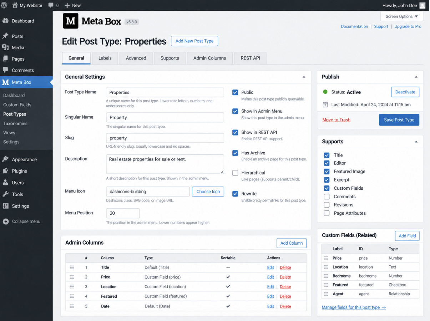This screenshot has width=430, height=321.
Task: Open the Admin Columns tab
Action: pos(210,58)
